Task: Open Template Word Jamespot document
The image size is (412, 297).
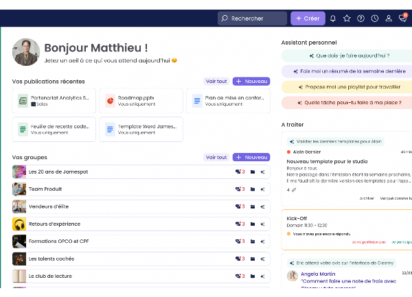Action: click(141, 130)
